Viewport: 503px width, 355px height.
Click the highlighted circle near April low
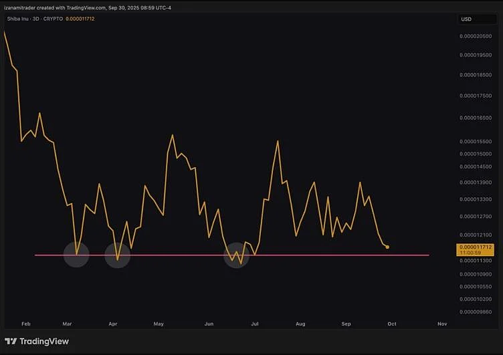118,255
